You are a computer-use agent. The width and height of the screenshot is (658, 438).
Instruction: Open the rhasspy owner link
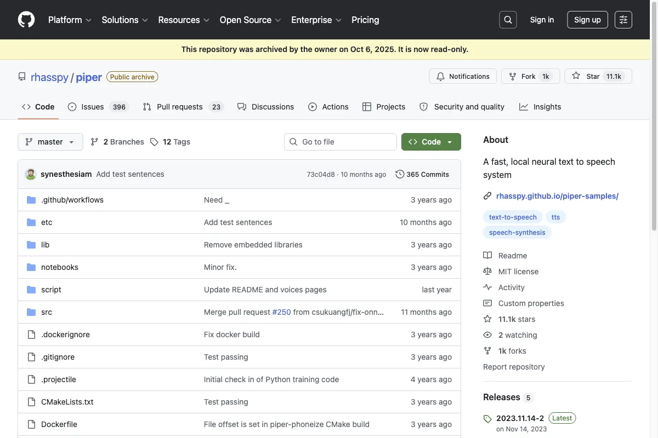[49, 77]
